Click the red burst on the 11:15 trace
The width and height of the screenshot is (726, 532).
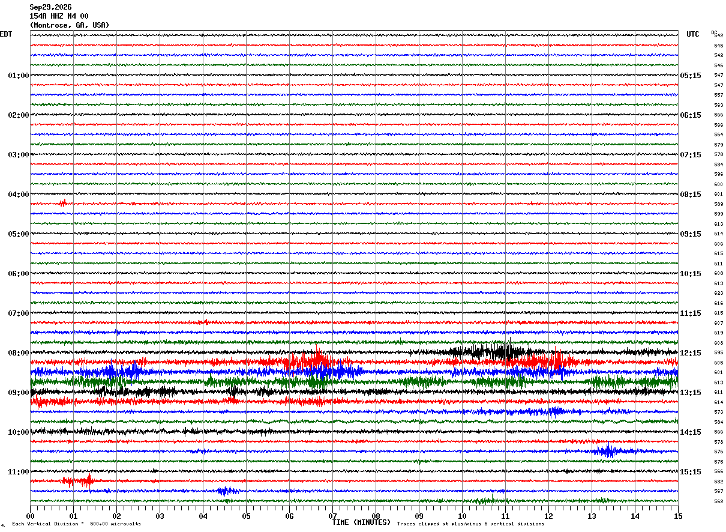(x=77, y=481)
